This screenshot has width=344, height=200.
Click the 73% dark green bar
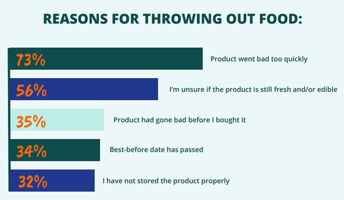click(106, 59)
